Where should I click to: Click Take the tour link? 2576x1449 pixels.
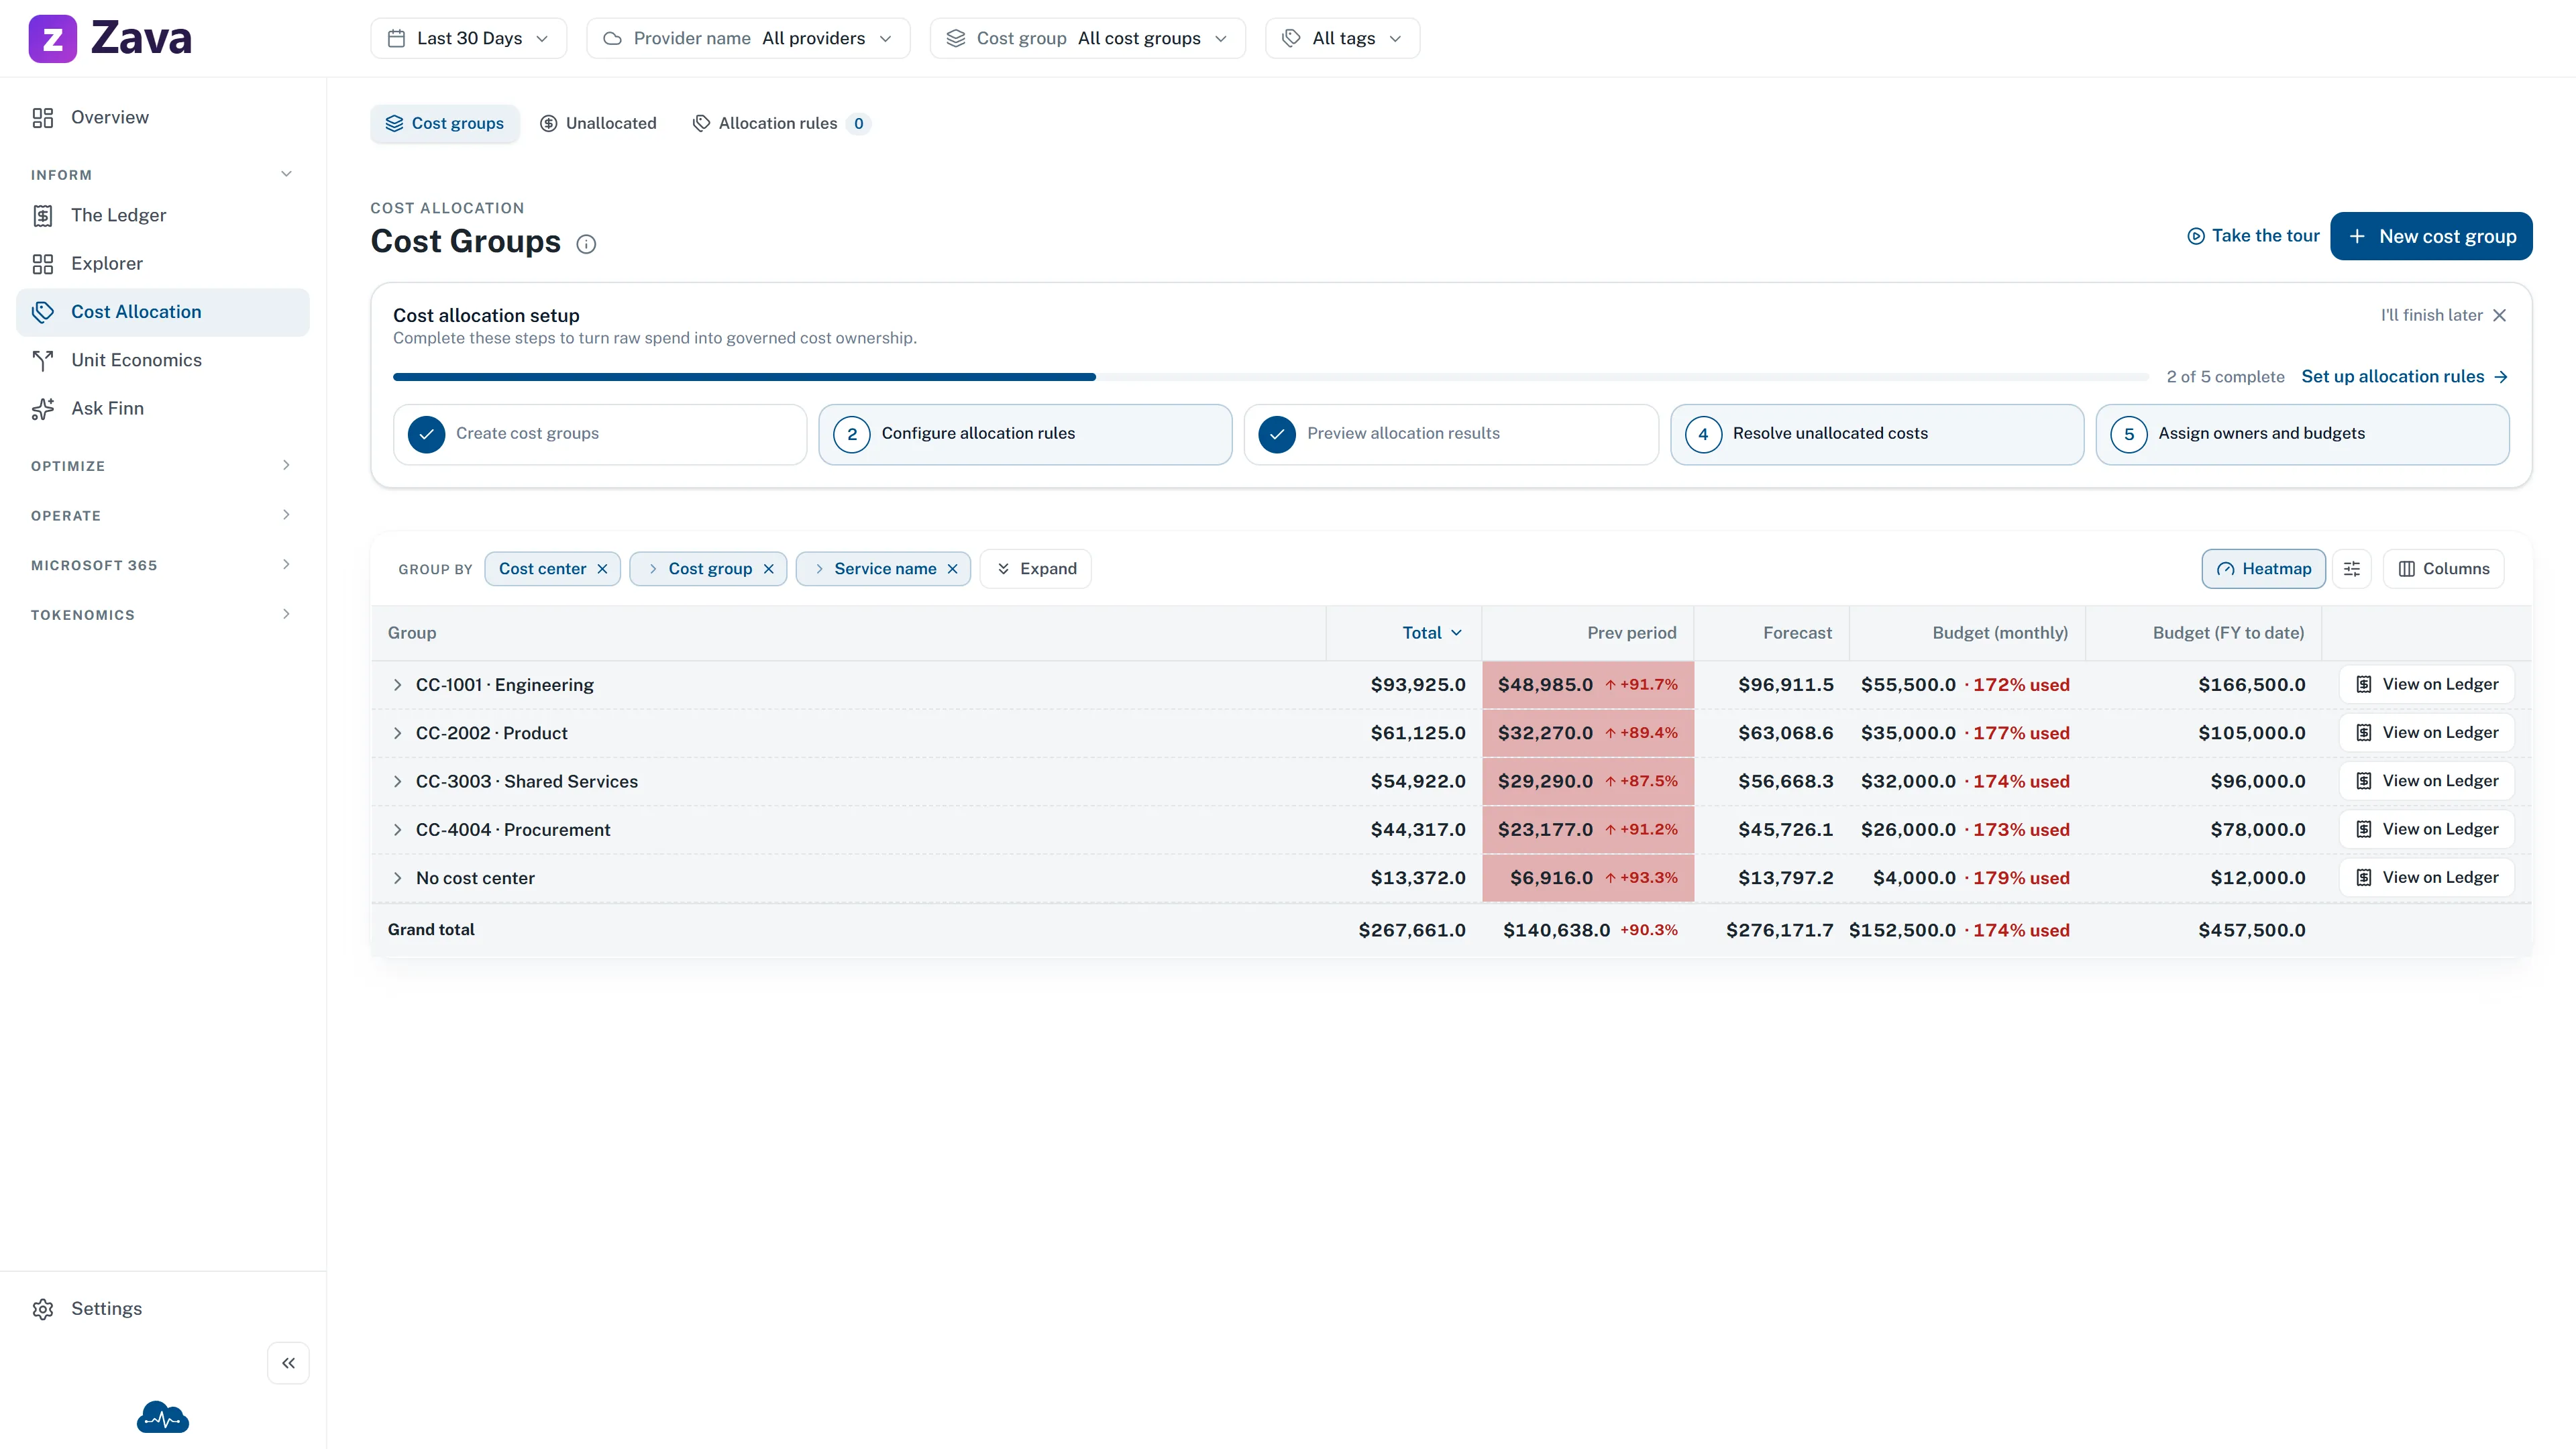[x=2253, y=236]
